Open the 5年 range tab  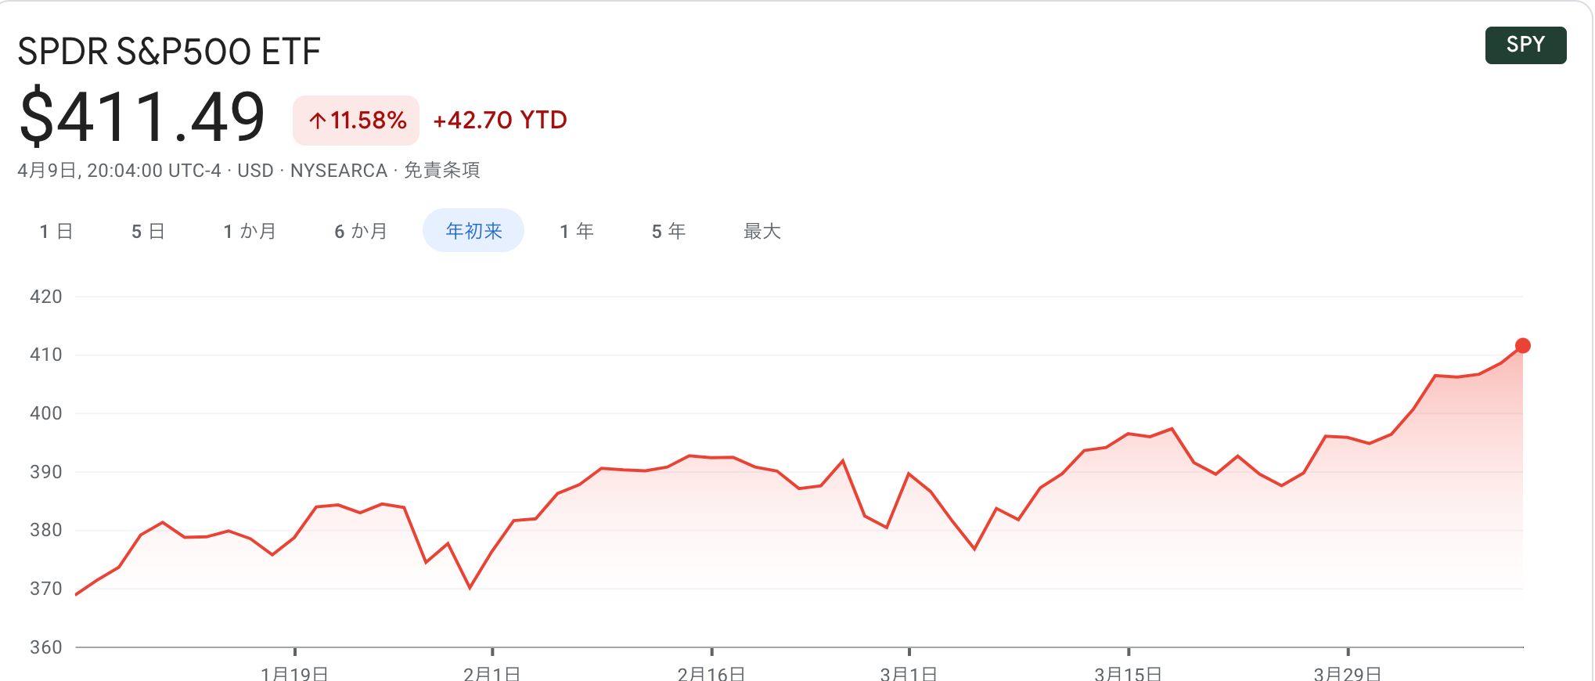[669, 231]
